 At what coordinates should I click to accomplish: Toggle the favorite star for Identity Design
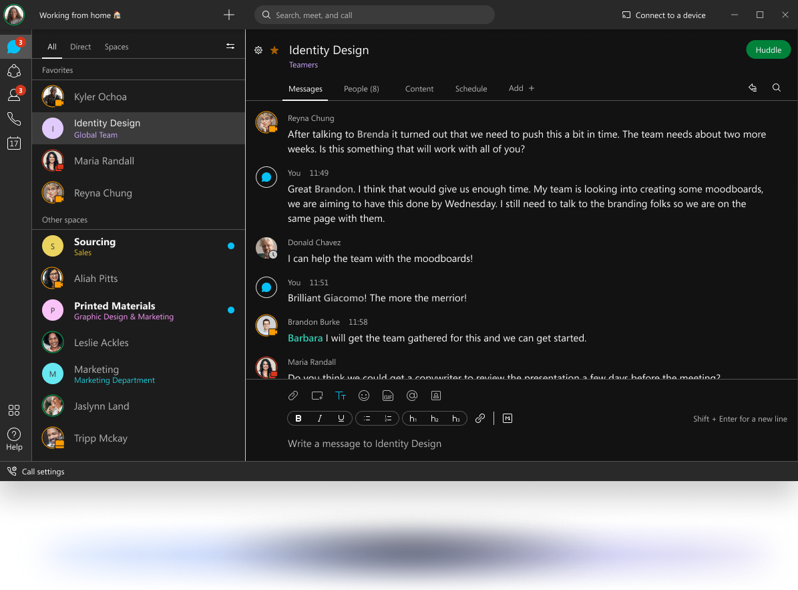(x=274, y=50)
